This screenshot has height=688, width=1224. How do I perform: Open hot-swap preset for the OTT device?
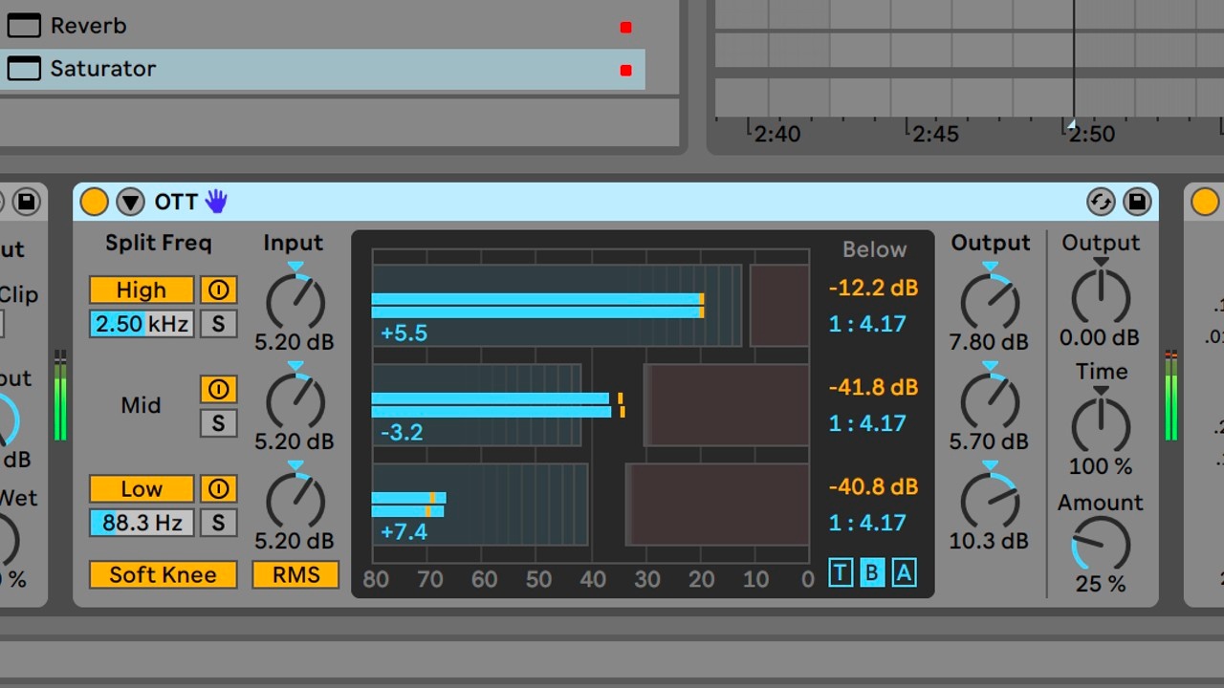point(1101,202)
